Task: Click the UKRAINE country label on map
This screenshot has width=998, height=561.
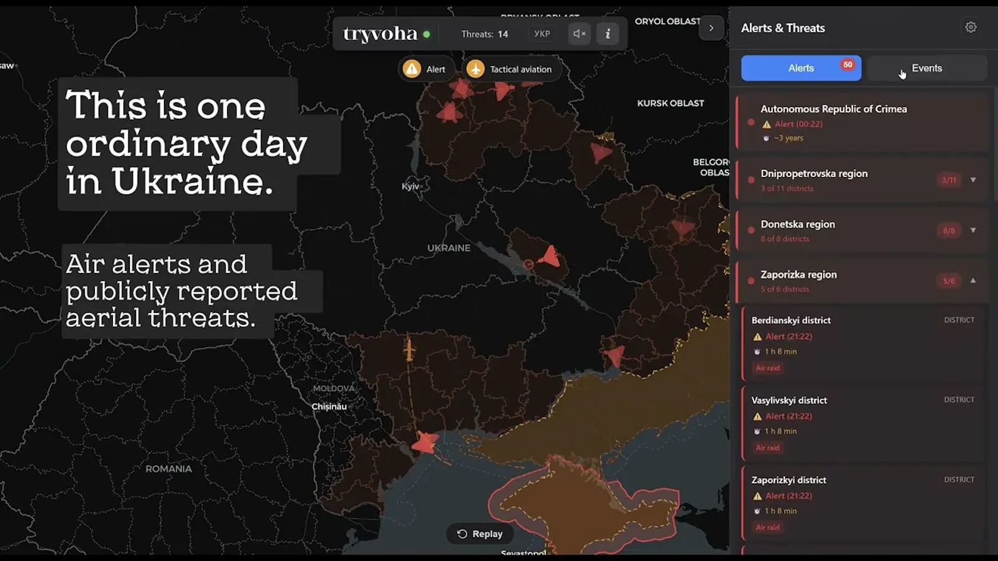Action: (x=448, y=248)
